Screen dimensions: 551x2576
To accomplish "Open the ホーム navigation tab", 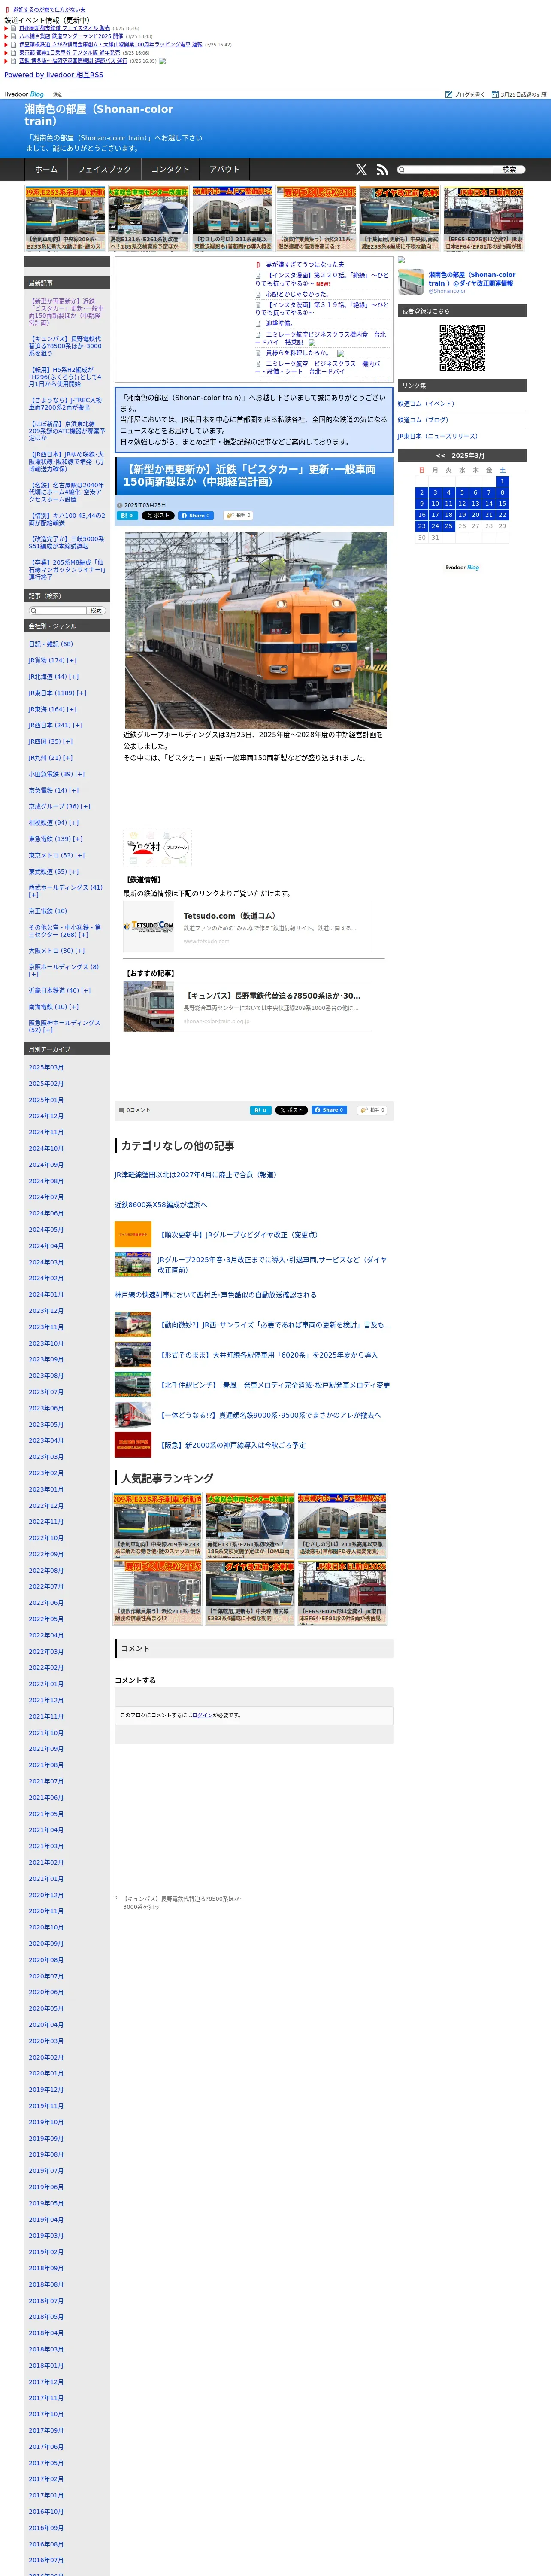I will [46, 170].
